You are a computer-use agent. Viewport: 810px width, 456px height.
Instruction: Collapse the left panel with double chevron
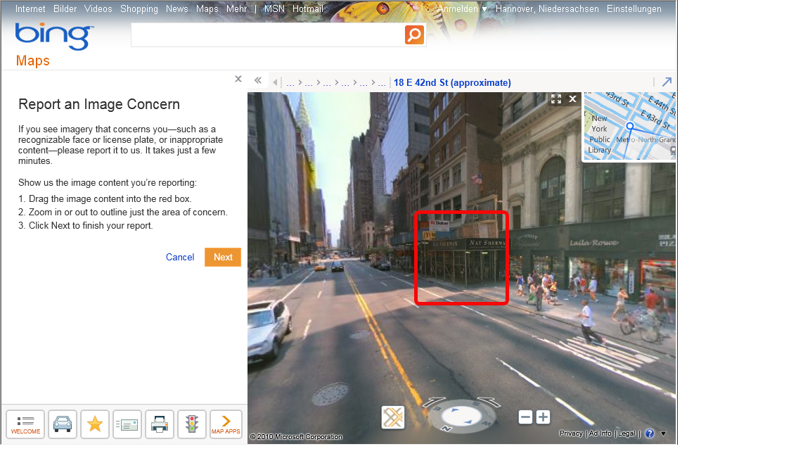pos(258,80)
